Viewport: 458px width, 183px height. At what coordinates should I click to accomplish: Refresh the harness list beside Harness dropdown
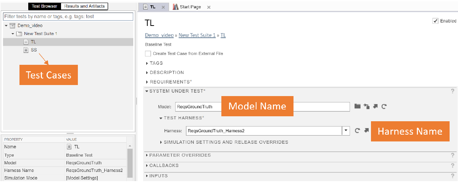(357, 130)
